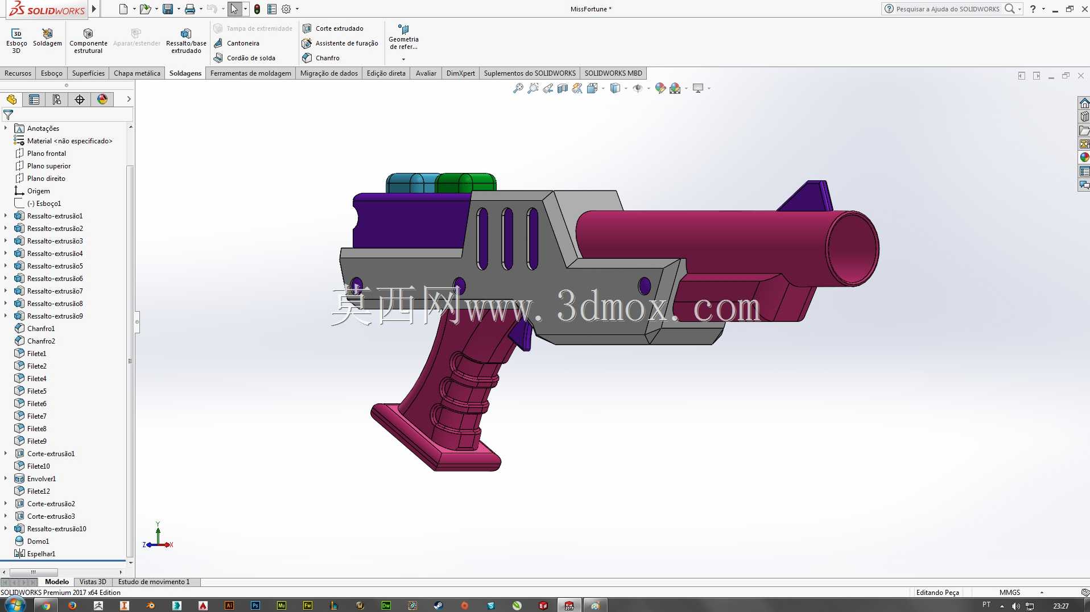Click the feature tree vertical scrollbar
This screenshot has height=612, width=1090.
tap(130, 361)
